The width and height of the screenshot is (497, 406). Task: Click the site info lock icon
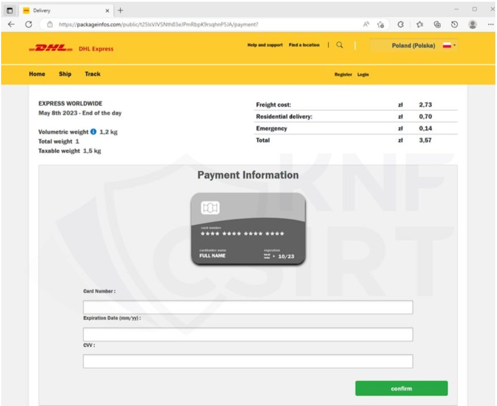(50, 25)
